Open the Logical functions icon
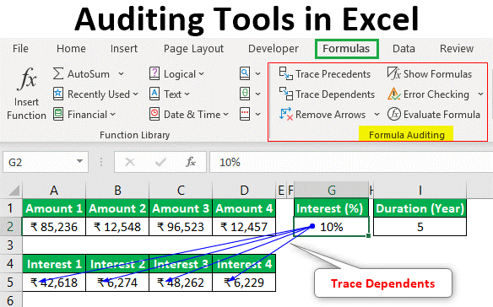Viewport: 493px width, 307px height. coord(154,74)
